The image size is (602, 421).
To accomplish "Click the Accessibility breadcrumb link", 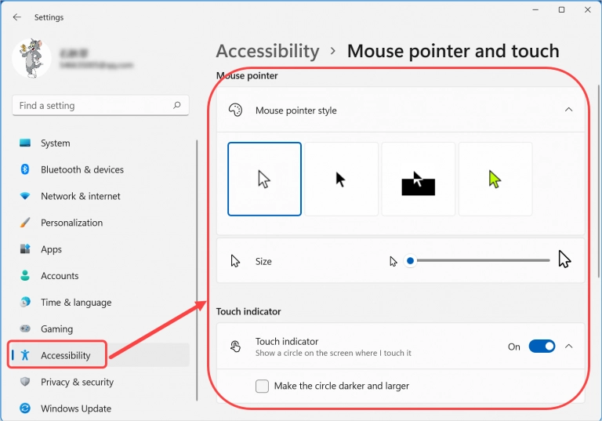I will click(x=267, y=51).
